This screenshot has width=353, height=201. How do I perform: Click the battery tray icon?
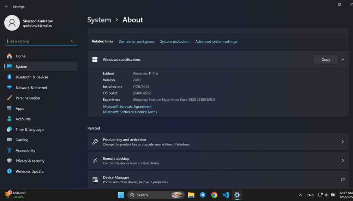(333, 195)
